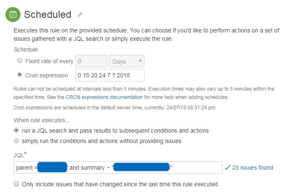Click the Scheduled title heading

click(48, 15)
